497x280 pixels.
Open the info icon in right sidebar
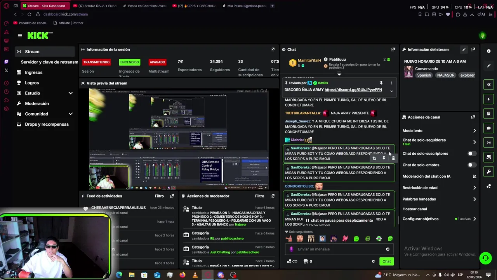pyautogui.click(x=488, y=51)
